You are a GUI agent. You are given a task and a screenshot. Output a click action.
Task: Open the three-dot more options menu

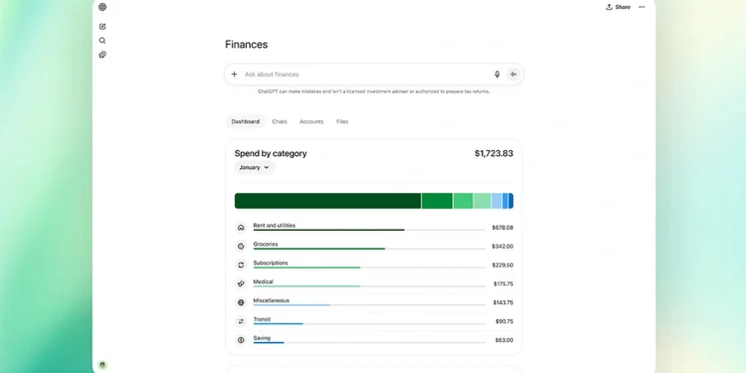point(642,7)
